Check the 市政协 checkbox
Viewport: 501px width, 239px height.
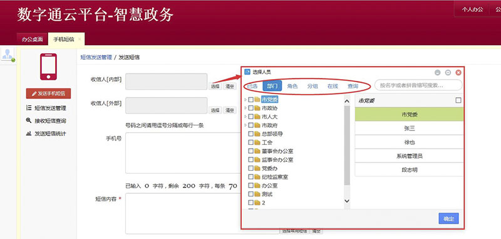pos(251,108)
